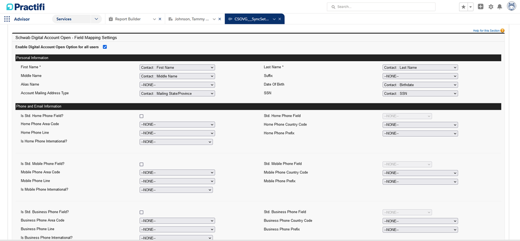
Task: Click the Advisor app name
Action: point(22,19)
